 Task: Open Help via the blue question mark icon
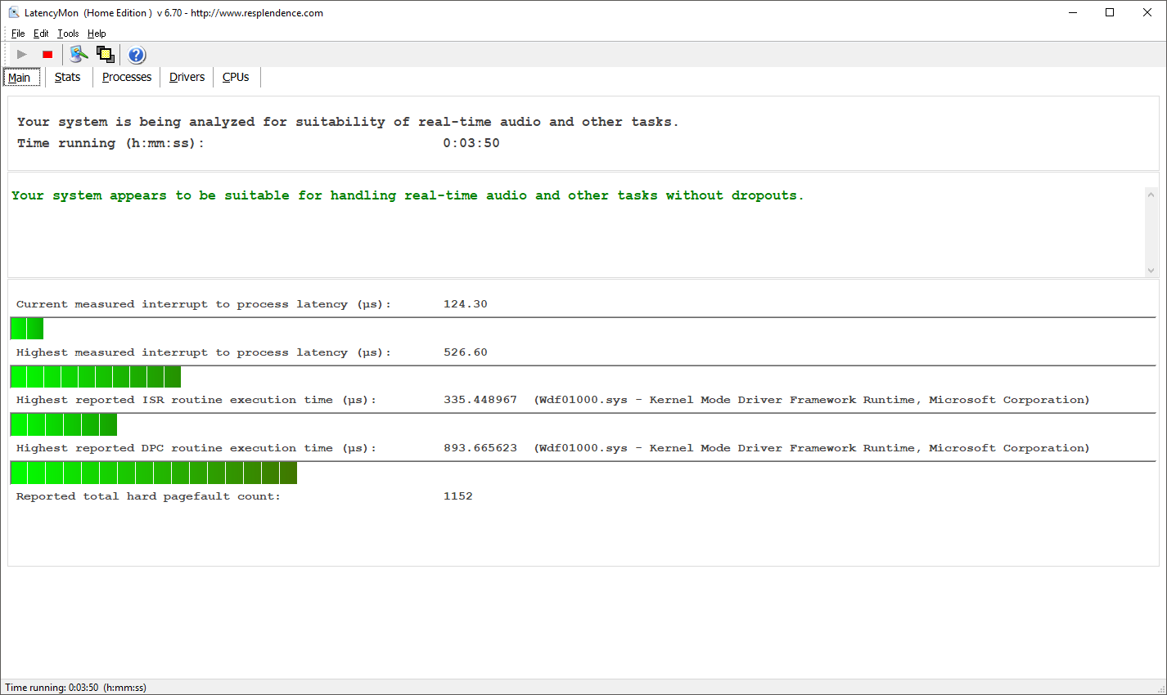click(137, 55)
